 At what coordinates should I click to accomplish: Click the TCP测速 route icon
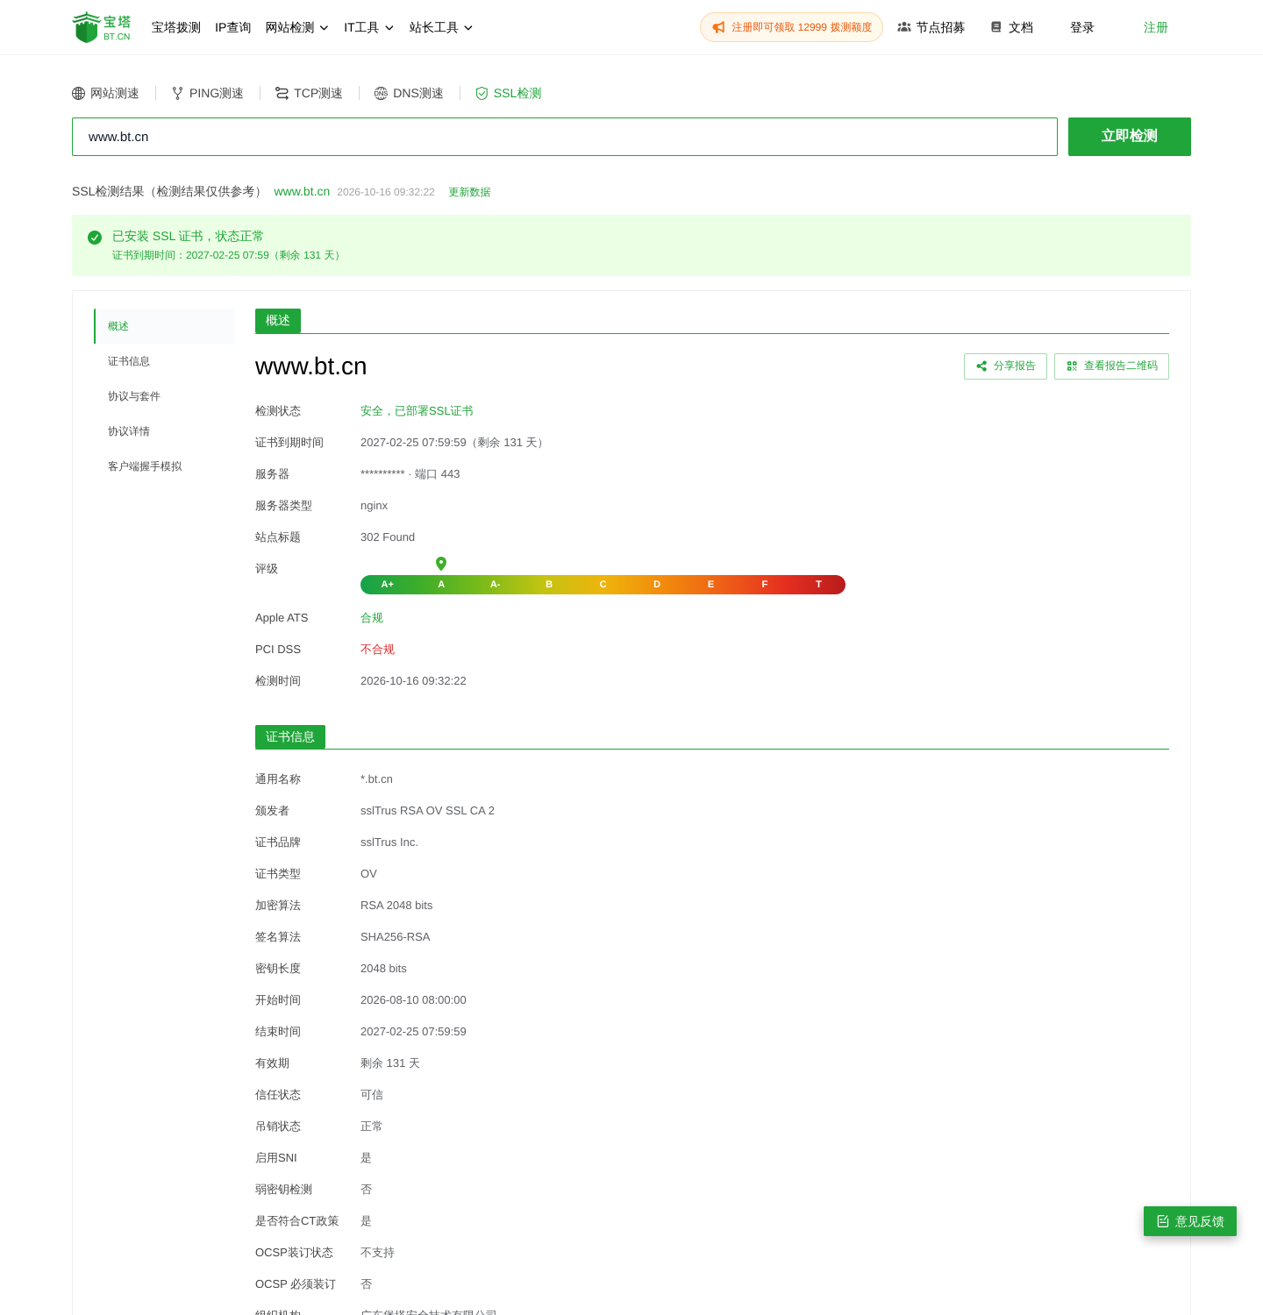(282, 94)
